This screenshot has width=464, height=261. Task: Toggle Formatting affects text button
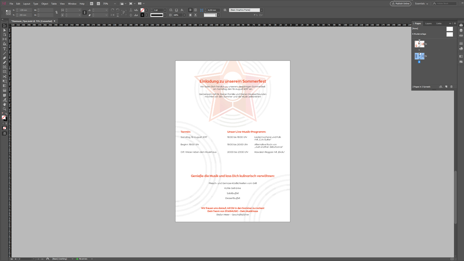(6, 124)
